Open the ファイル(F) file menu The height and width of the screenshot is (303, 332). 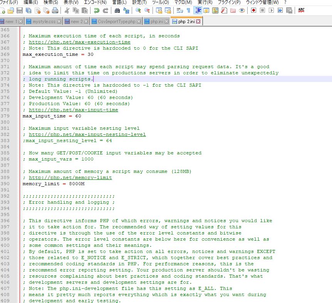point(9,2)
